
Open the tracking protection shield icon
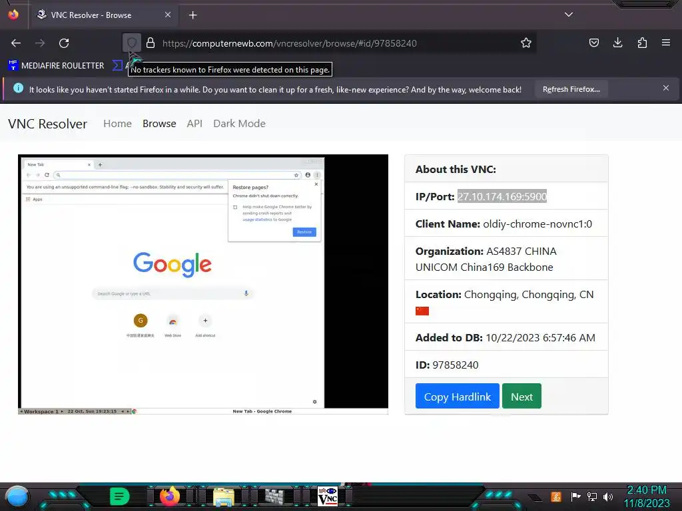click(x=131, y=43)
